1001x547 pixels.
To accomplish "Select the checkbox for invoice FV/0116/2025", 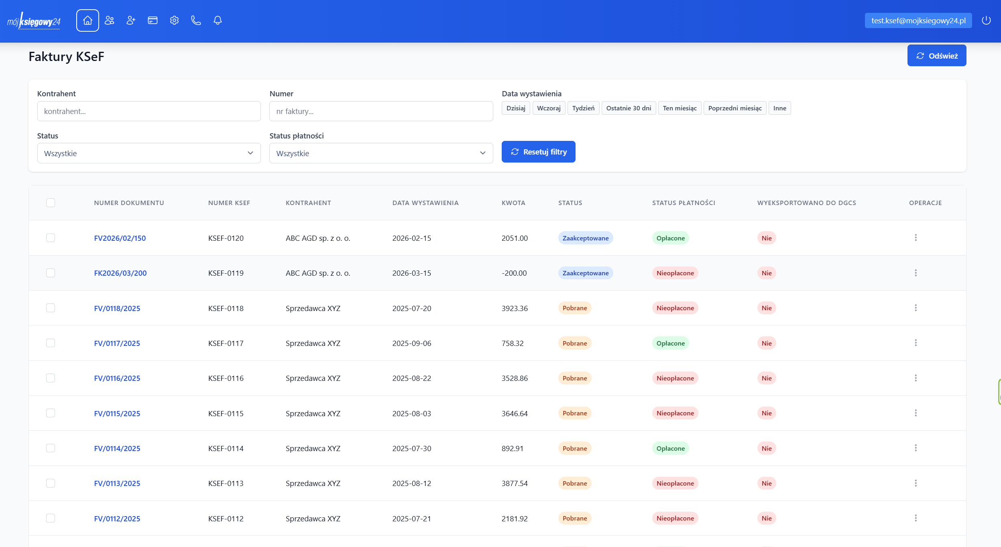I will tap(51, 378).
